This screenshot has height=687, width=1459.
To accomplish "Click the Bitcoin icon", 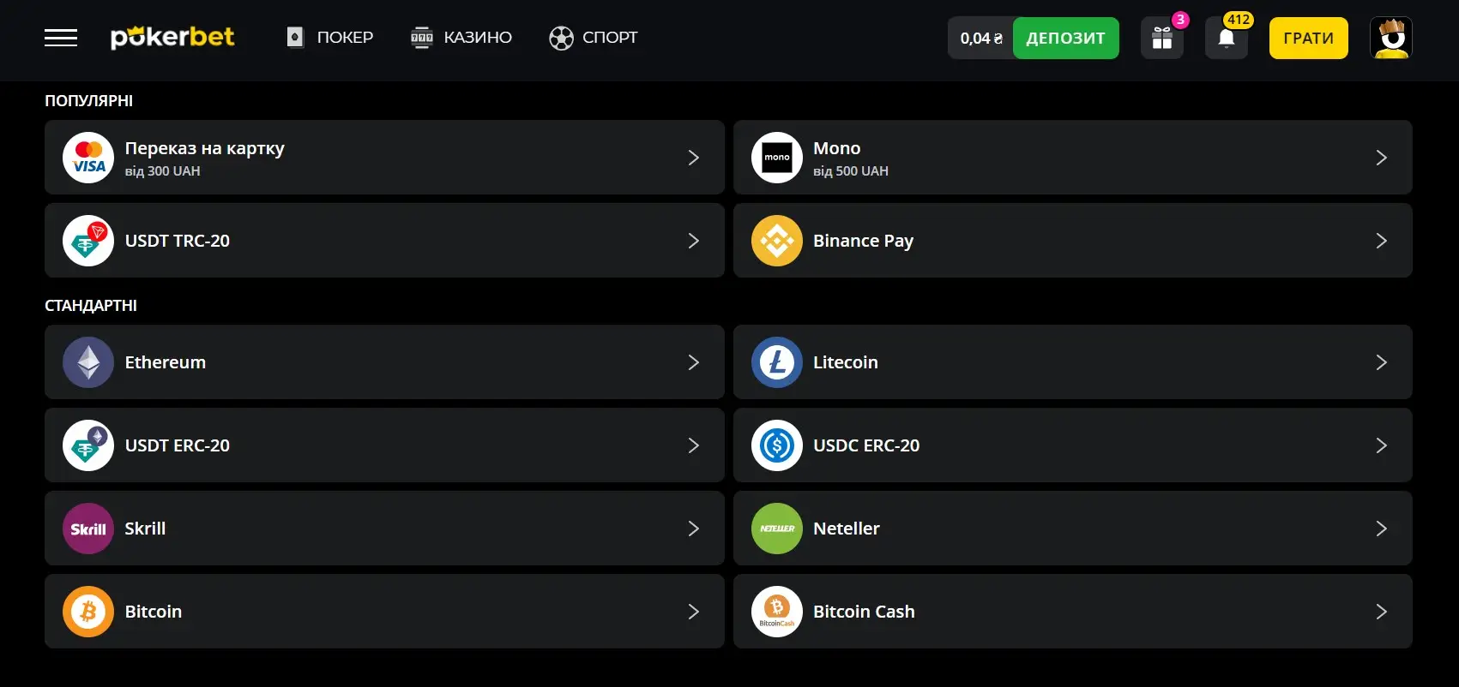I will click(x=88, y=612).
